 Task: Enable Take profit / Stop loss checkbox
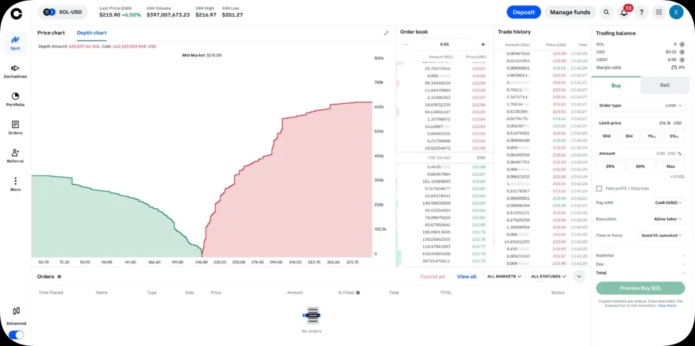599,189
